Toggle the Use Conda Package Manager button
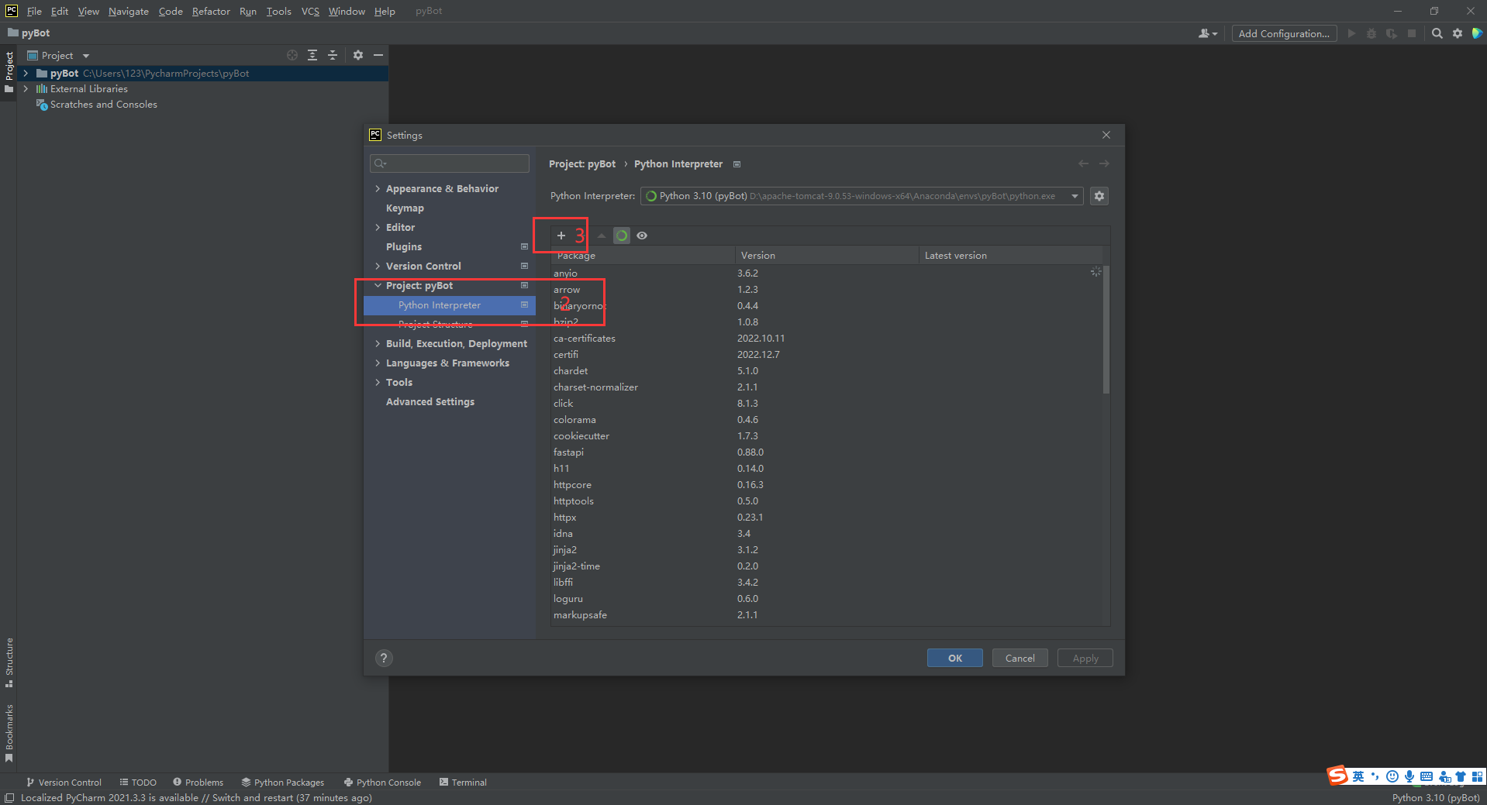Image resolution: width=1487 pixels, height=805 pixels. tap(622, 236)
